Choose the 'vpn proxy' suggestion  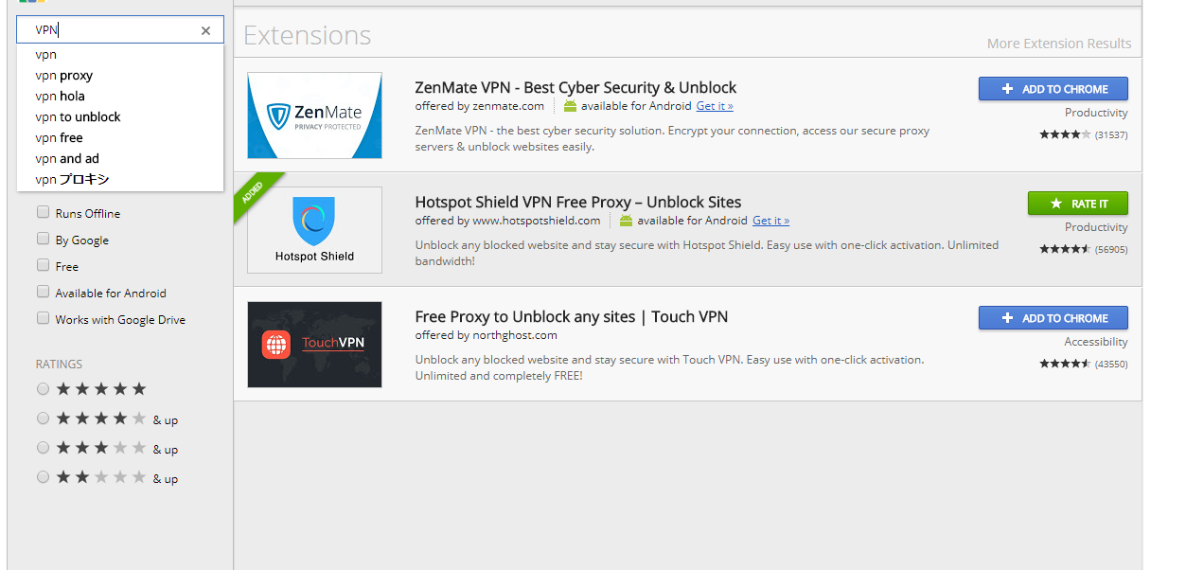coord(120,76)
